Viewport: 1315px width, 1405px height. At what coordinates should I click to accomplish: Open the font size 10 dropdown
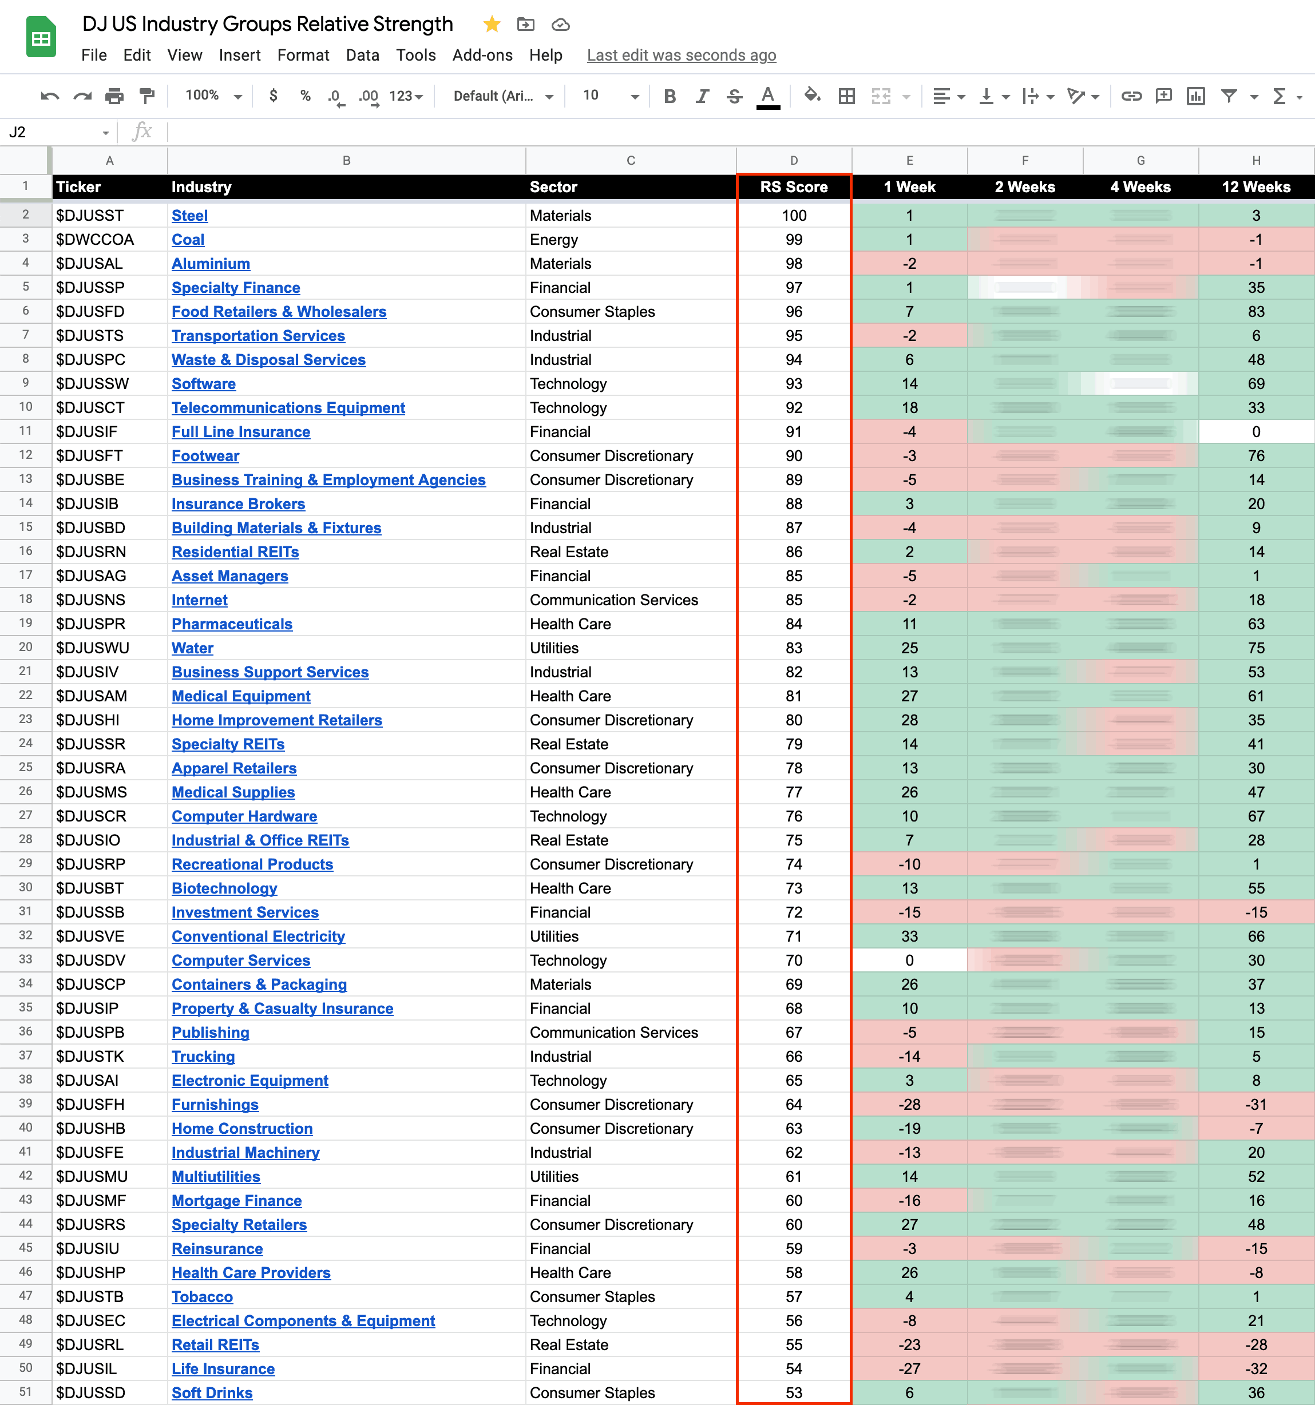[x=611, y=96]
